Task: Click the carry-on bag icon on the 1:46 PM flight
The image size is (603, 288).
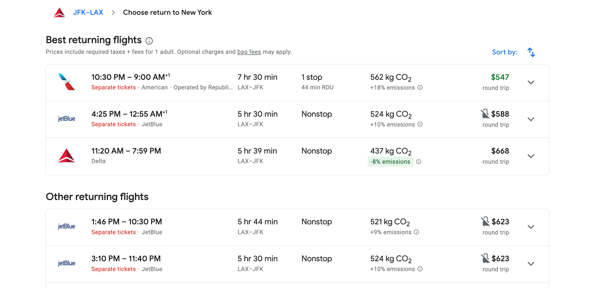Action: 485,221
